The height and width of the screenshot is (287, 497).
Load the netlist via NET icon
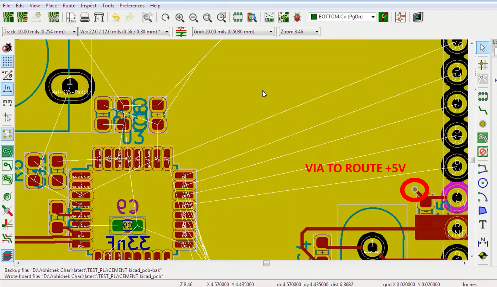coord(269,17)
